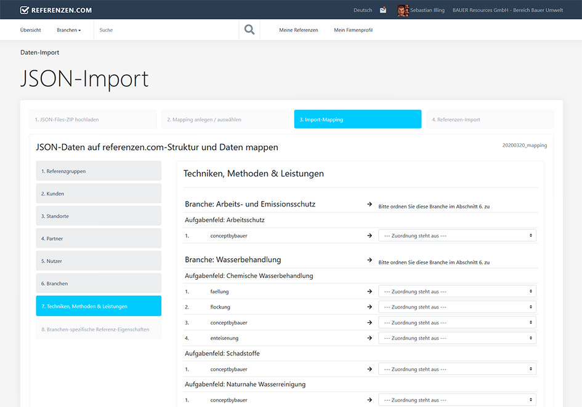The height and width of the screenshot is (407, 582).
Task: Open the Branchen dropdown menu
Action: [x=68, y=30]
